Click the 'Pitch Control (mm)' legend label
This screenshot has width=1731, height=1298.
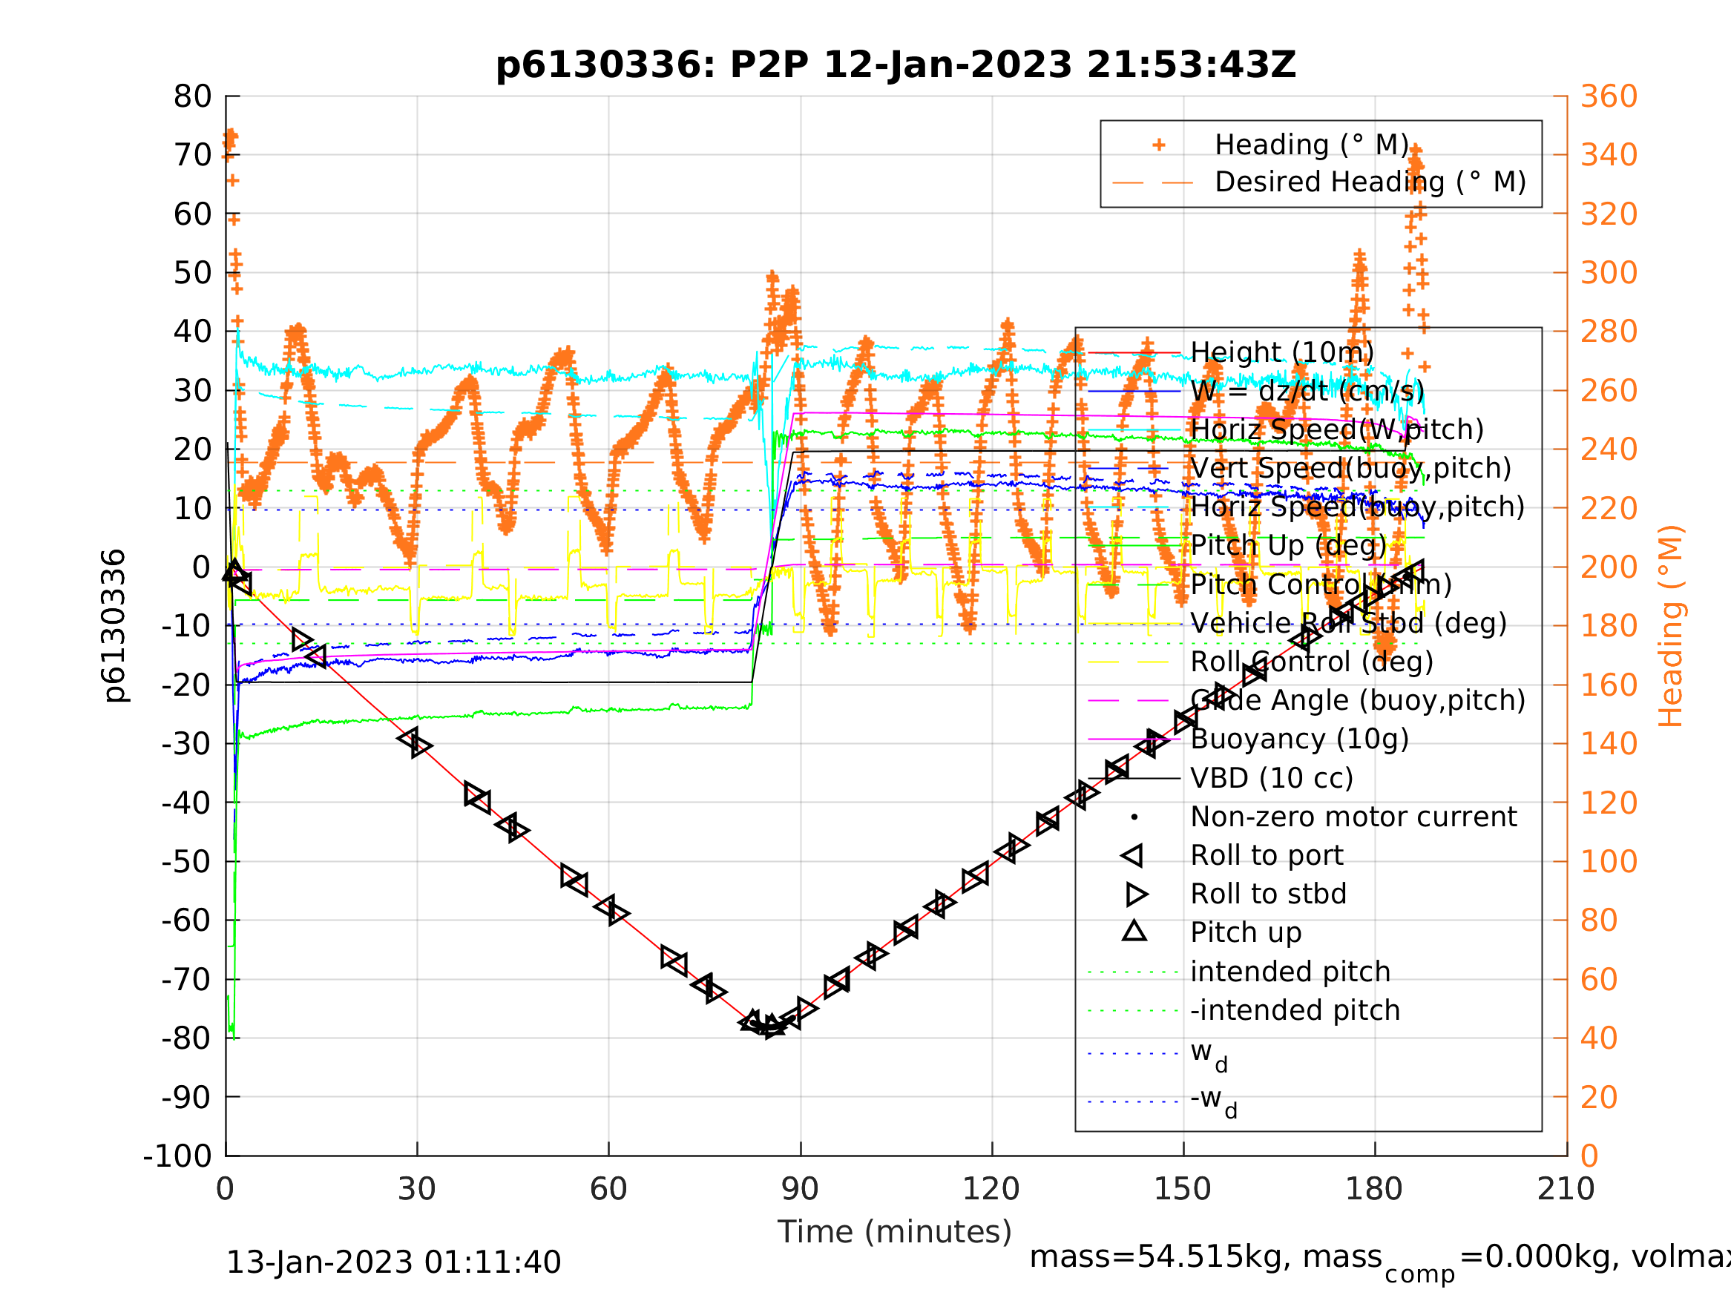(1321, 584)
